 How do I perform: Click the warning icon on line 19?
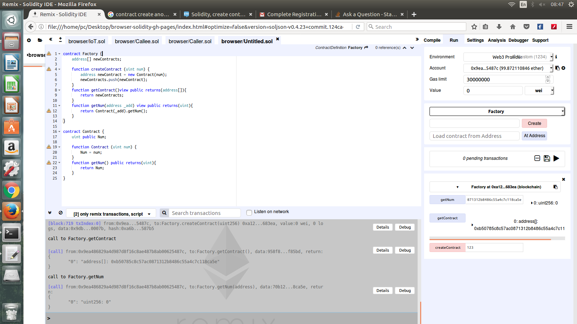tap(49, 147)
